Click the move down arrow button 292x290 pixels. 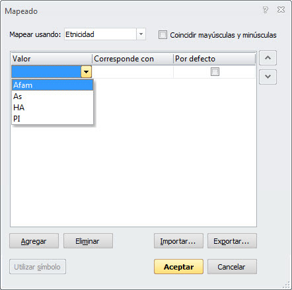268,77
